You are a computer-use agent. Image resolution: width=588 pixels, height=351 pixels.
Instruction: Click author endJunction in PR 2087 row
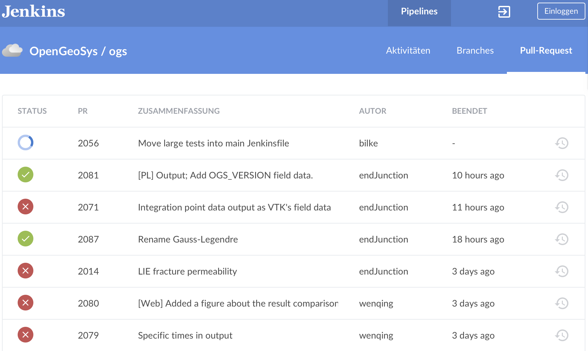[383, 239]
